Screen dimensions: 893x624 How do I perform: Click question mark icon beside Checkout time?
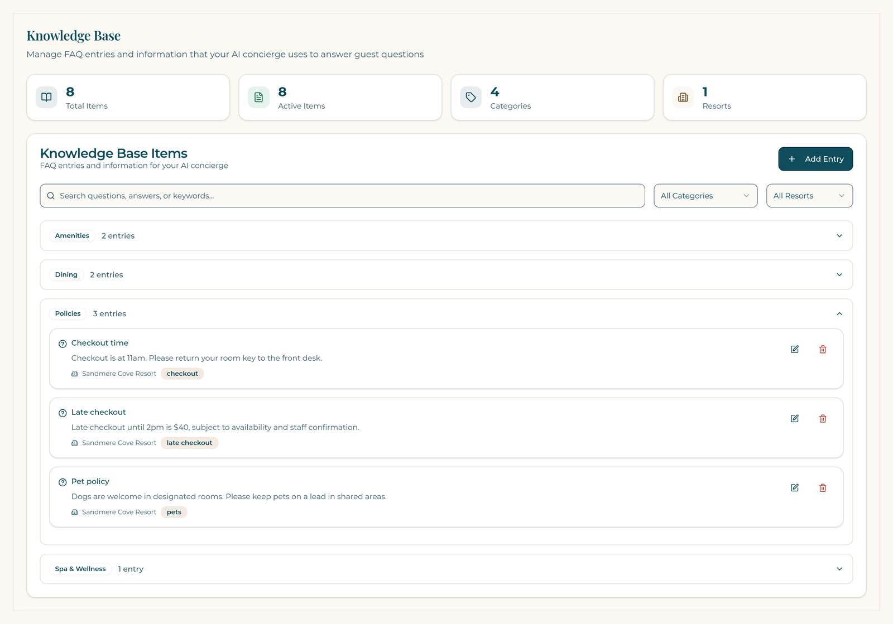click(x=63, y=344)
